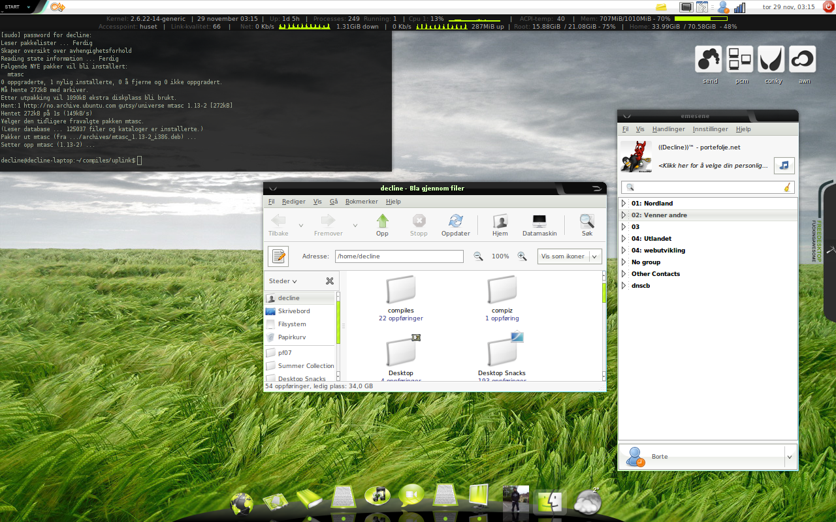Screen dimensions: 836x522
Task: Open the Steder sidebar dropdown
Action: click(x=283, y=281)
